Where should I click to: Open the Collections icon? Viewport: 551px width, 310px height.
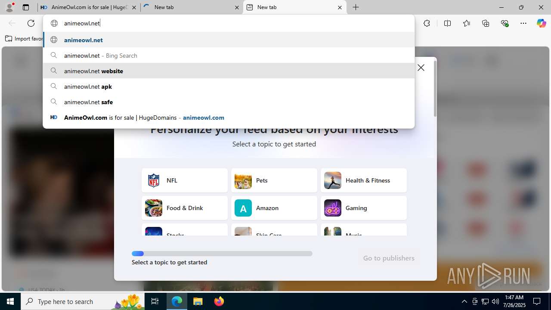coord(486,23)
